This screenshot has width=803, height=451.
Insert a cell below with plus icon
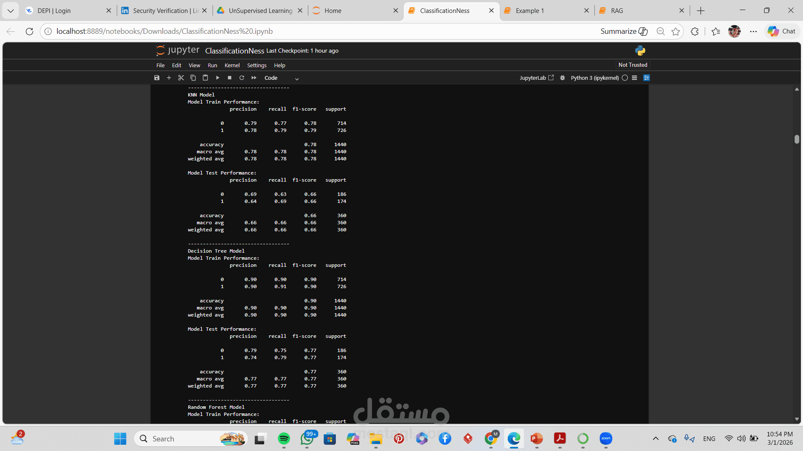tap(169, 78)
